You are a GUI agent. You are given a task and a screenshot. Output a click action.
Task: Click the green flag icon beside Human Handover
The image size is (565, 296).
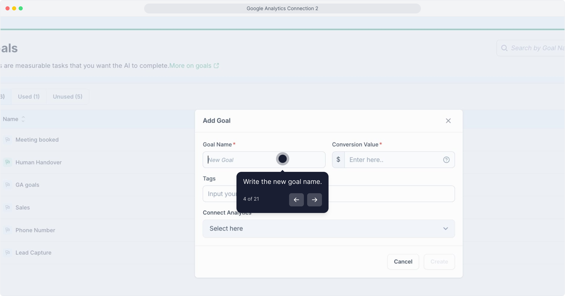pos(8,162)
